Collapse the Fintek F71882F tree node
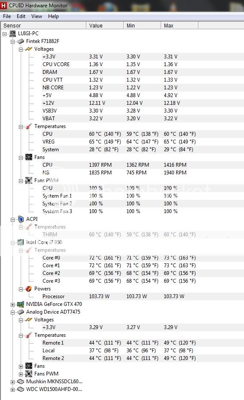Viewport: 244px width, 400px height. tap(12, 42)
